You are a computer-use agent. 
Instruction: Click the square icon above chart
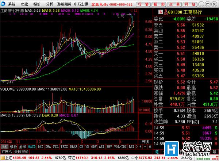[136, 10]
